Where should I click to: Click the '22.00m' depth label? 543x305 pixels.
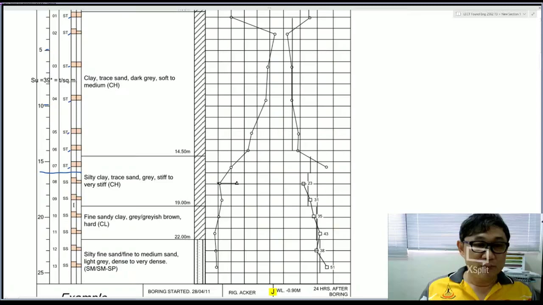(x=182, y=237)
